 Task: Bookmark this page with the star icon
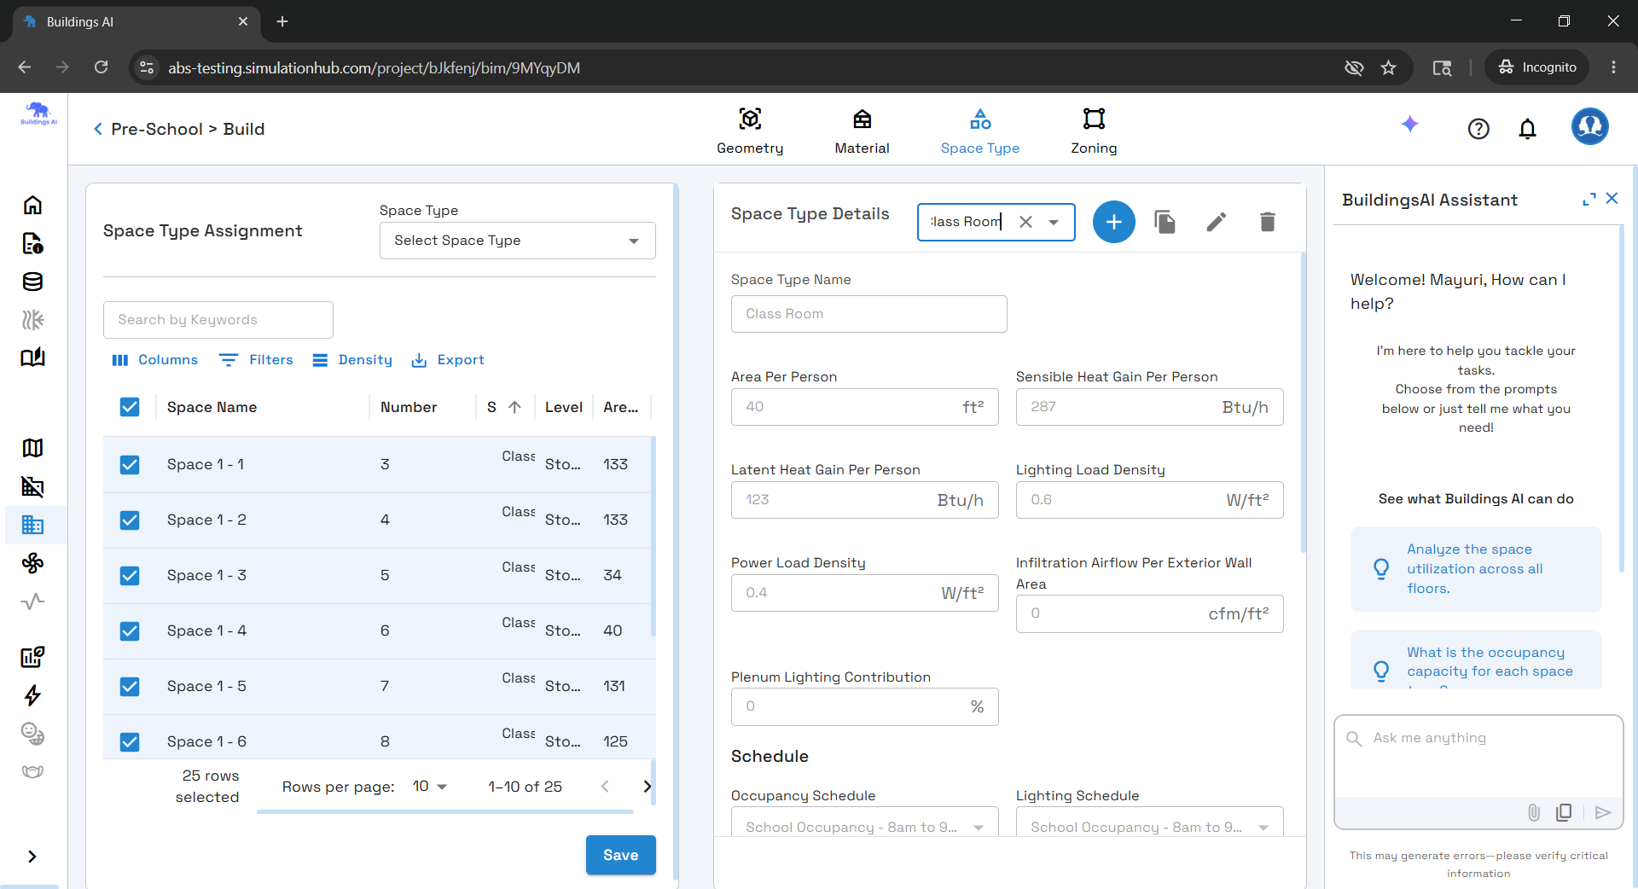(x=1389, y=67)
